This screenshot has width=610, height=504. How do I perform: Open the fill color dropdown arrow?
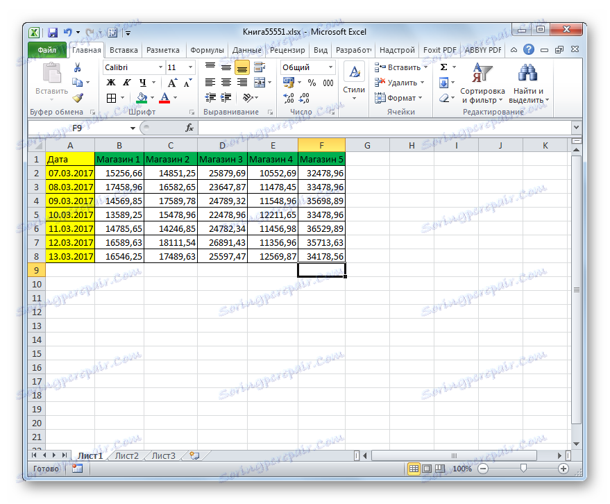pos(153,97)
